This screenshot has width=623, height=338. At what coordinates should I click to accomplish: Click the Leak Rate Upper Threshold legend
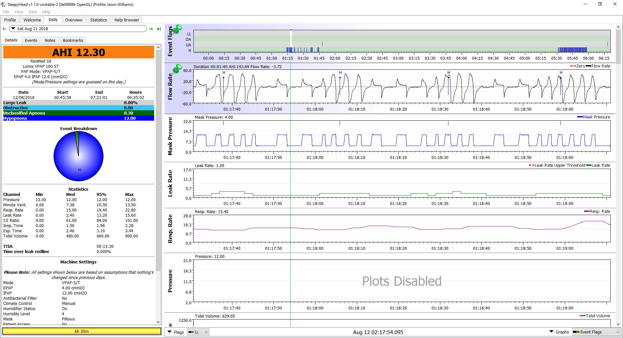[x=557, y=165]
